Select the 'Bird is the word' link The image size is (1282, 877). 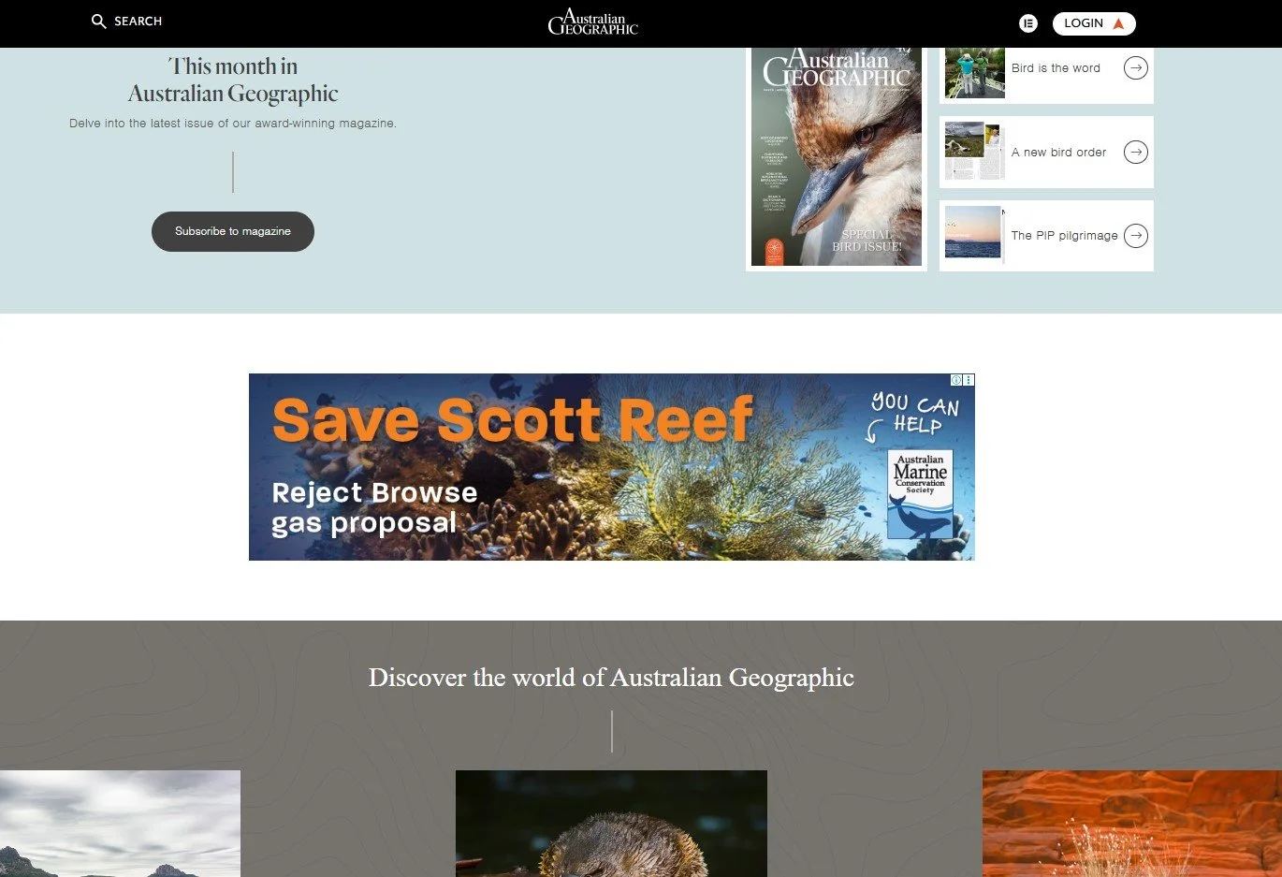(1056, 68)
